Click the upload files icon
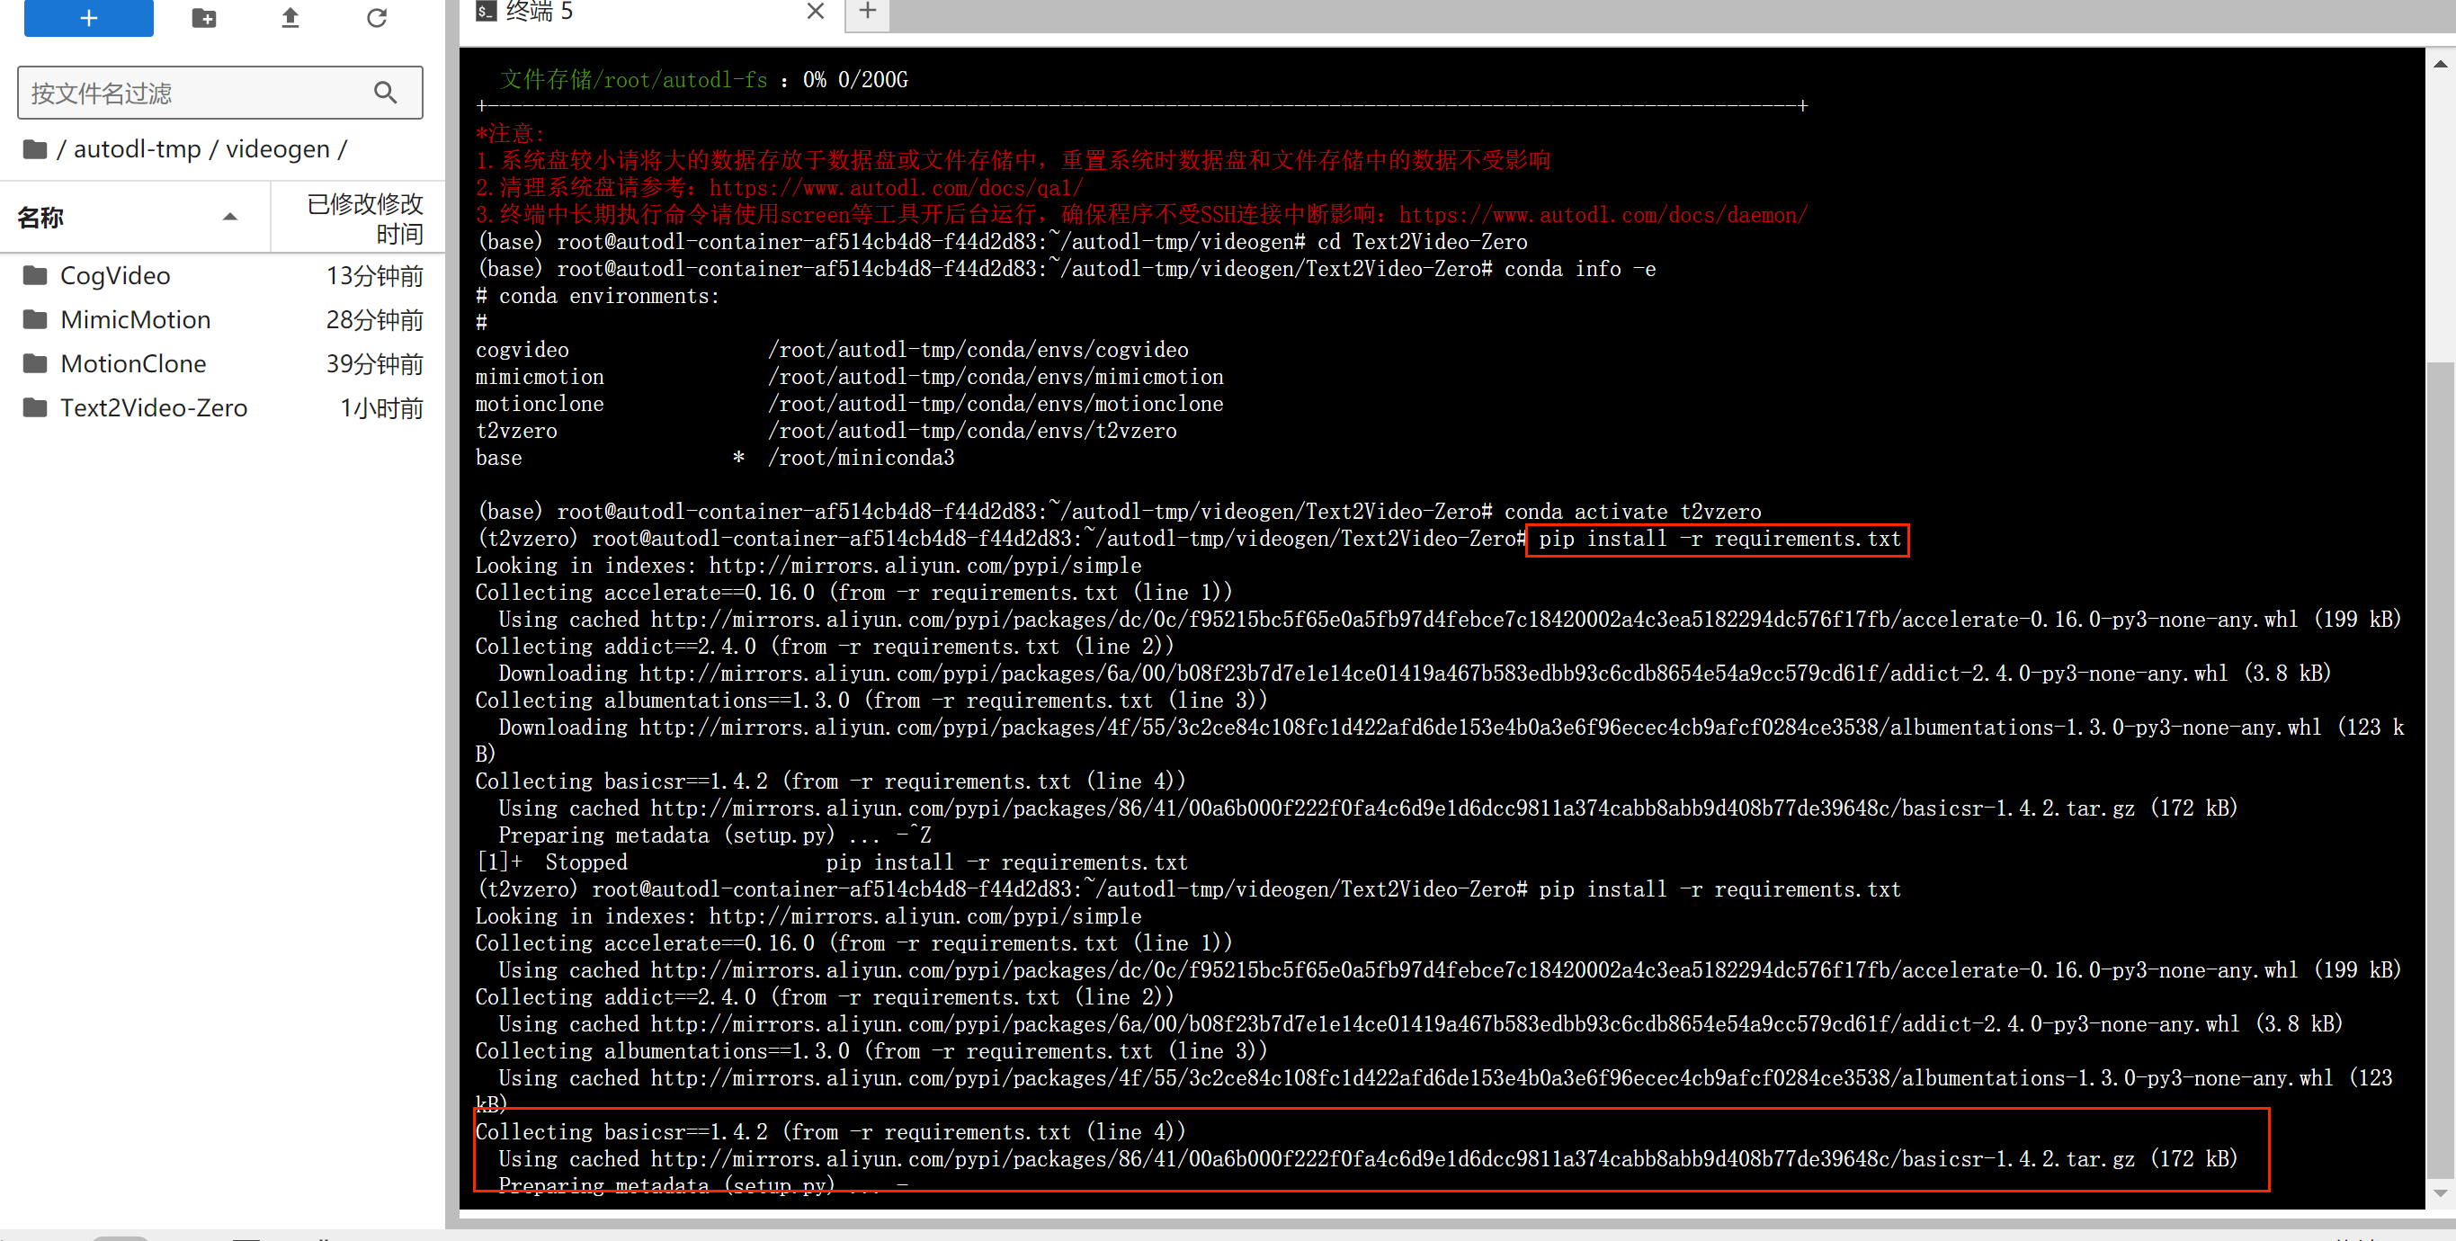This screenshot has height=1241, width=2456. (x=290, y=17)
